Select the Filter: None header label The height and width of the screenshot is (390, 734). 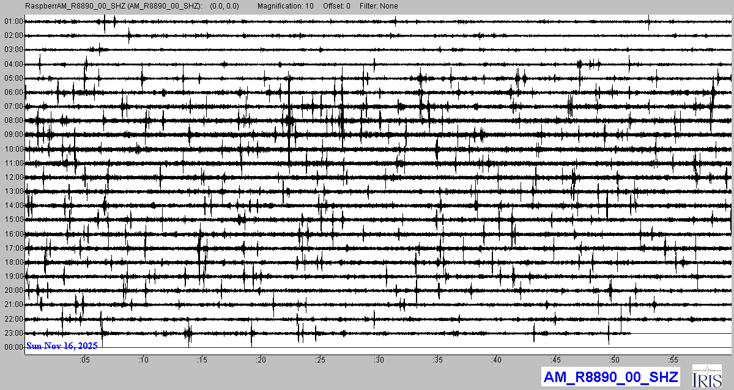(x=379, y=6)
